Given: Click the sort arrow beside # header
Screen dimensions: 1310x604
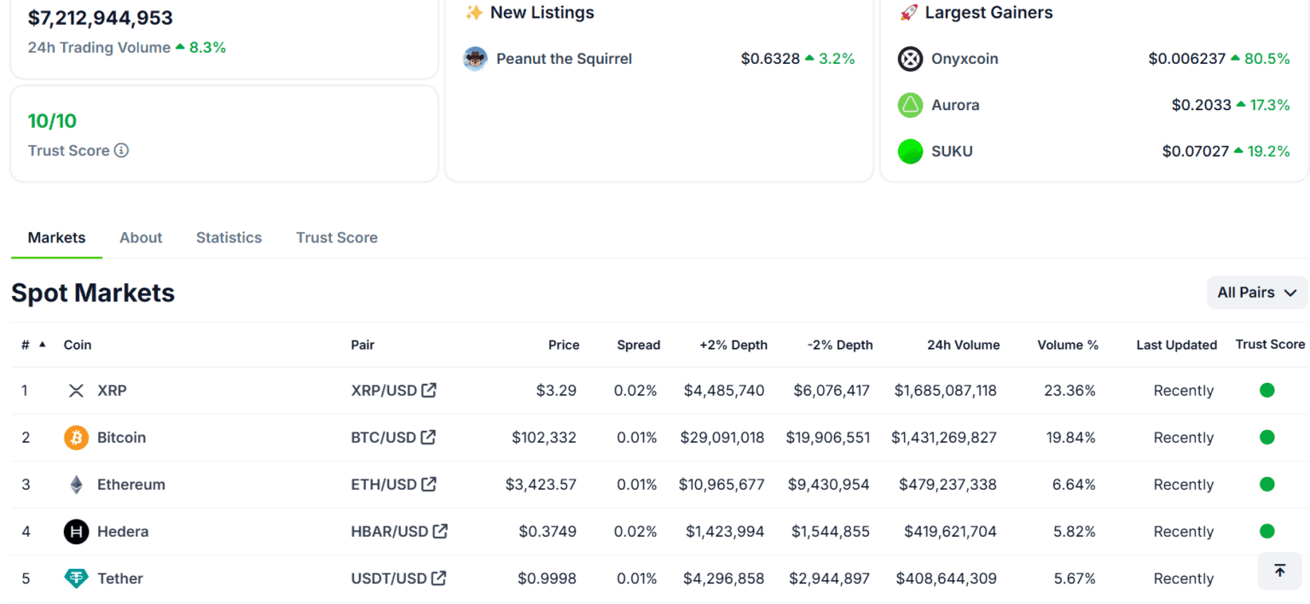Looking at the screenshot, I should click(42, 344).
